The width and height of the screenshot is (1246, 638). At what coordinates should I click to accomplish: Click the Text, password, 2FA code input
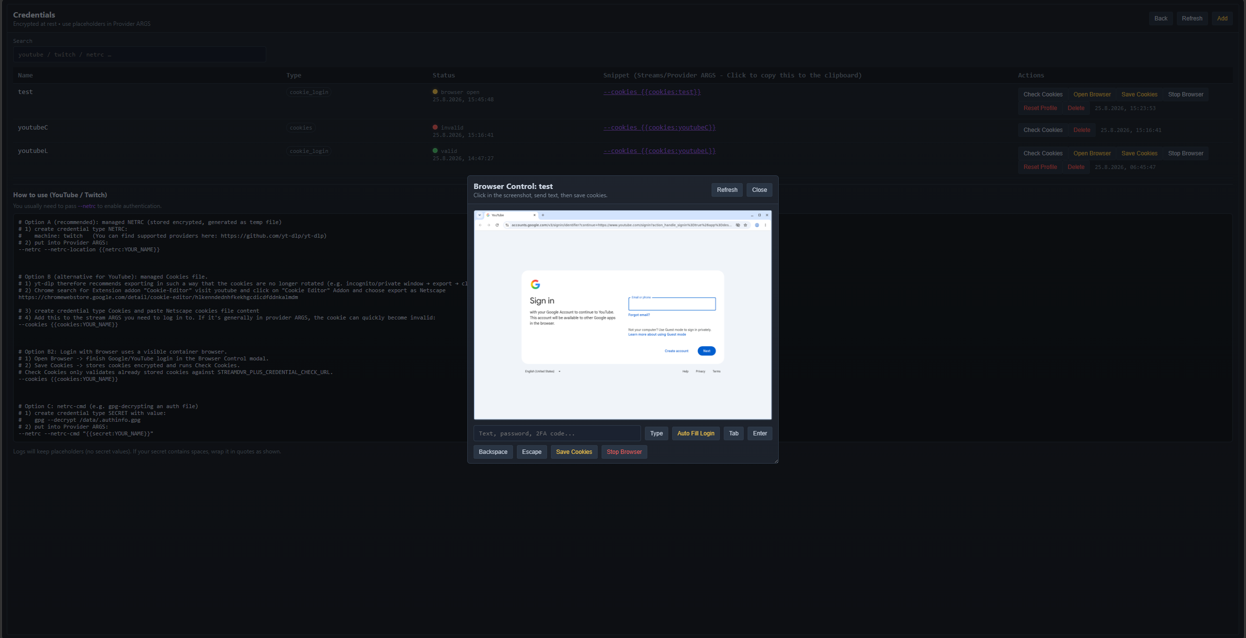[557, 433]
